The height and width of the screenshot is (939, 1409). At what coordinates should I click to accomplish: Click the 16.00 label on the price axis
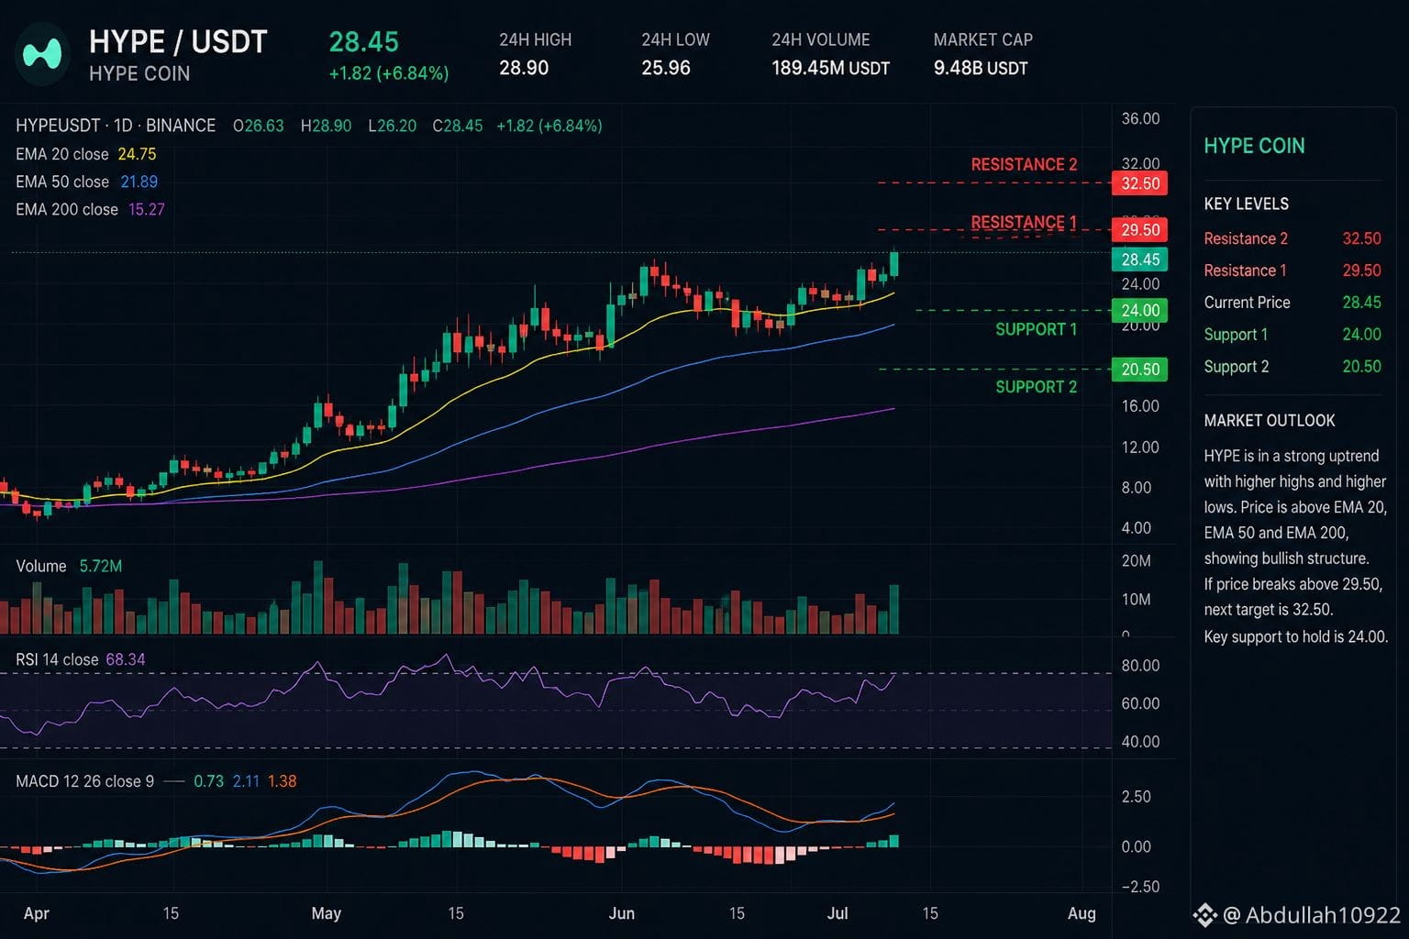click(1140, 406)
